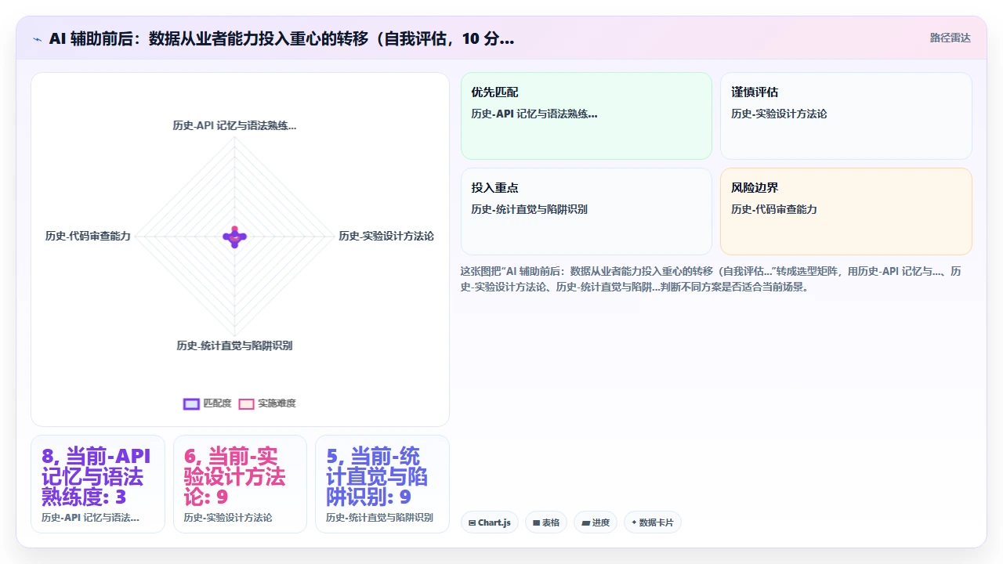Open stat card 当前-统计直觉与陷阱识别: 9
Screen dimensions: 1003x564
[382, 484]
